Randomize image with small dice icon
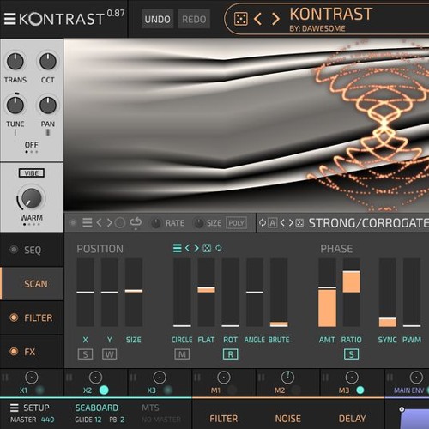 pyautogui.click(x=299, y=222)
